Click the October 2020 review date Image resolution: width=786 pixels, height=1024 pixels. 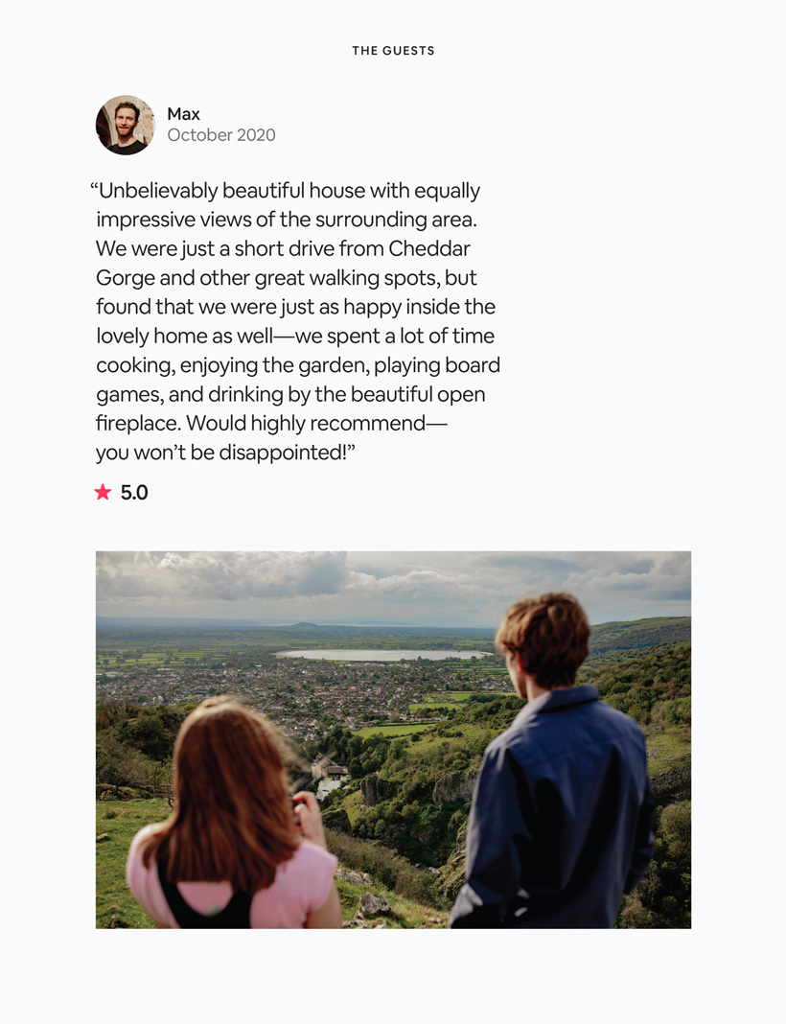[220, 135]
